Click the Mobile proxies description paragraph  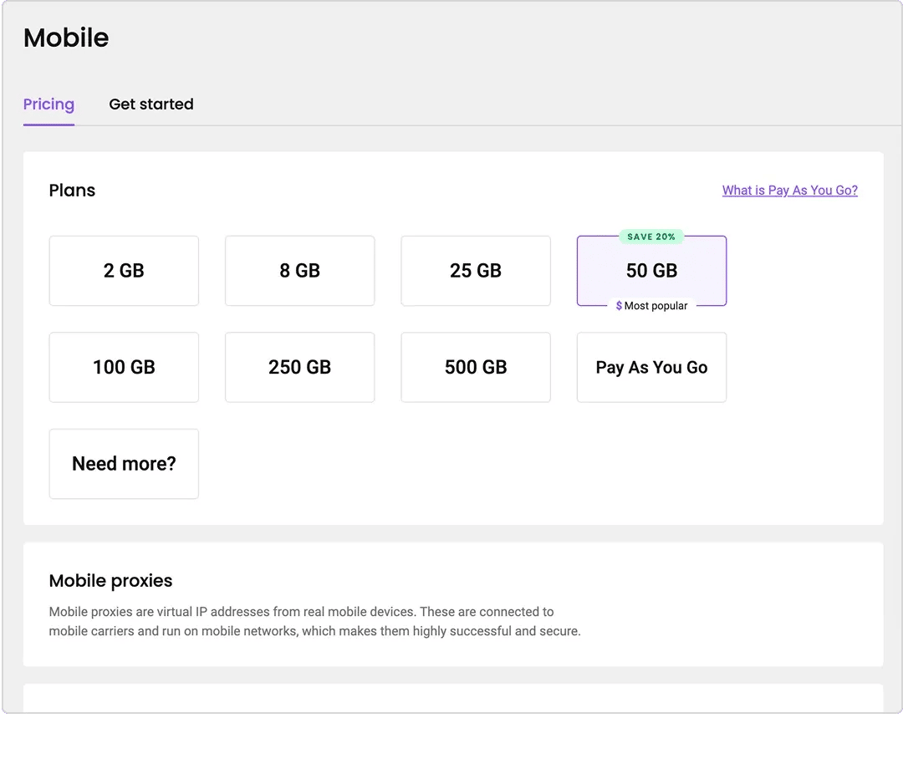314,622
